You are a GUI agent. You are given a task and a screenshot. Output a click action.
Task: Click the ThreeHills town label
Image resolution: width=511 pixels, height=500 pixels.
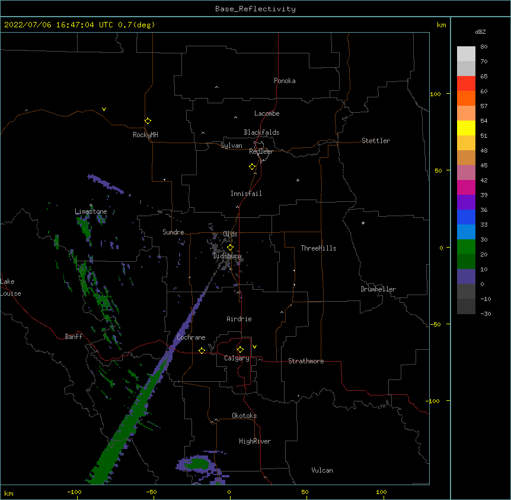pos(318,248)
